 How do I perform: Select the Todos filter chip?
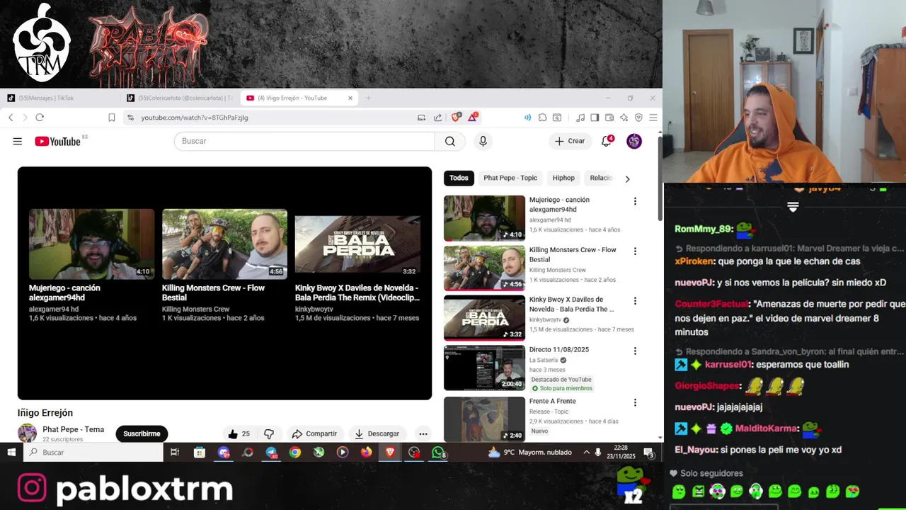[459, 178]
